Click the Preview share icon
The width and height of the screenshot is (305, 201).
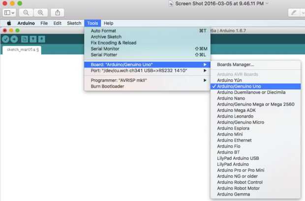[58, 13]
